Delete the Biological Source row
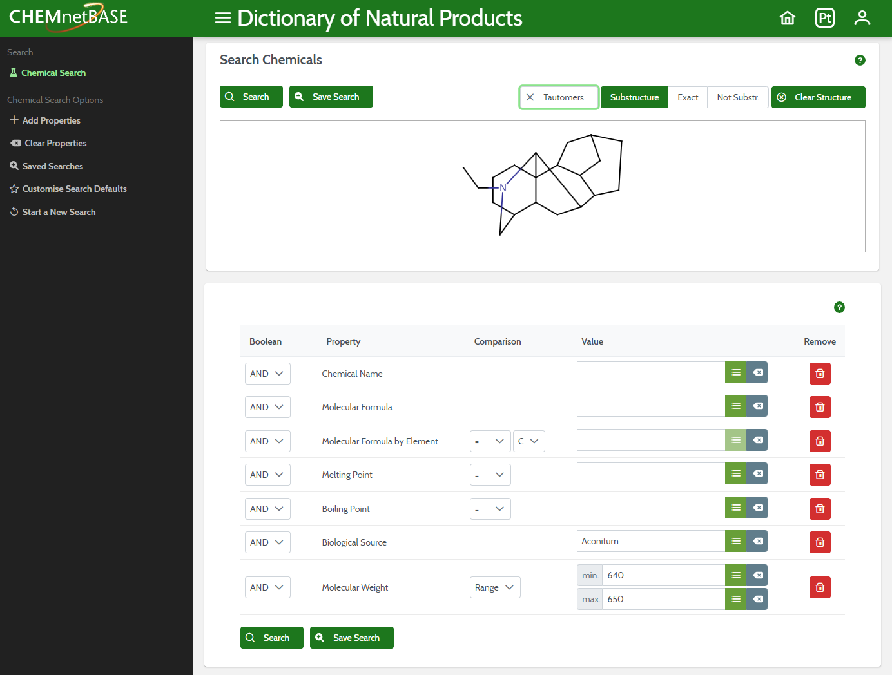 (820, 542)
